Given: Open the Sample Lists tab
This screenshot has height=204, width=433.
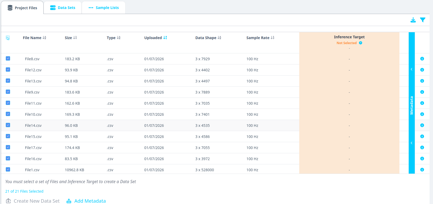Looking at the screenshot, I should tap(104, 8).
